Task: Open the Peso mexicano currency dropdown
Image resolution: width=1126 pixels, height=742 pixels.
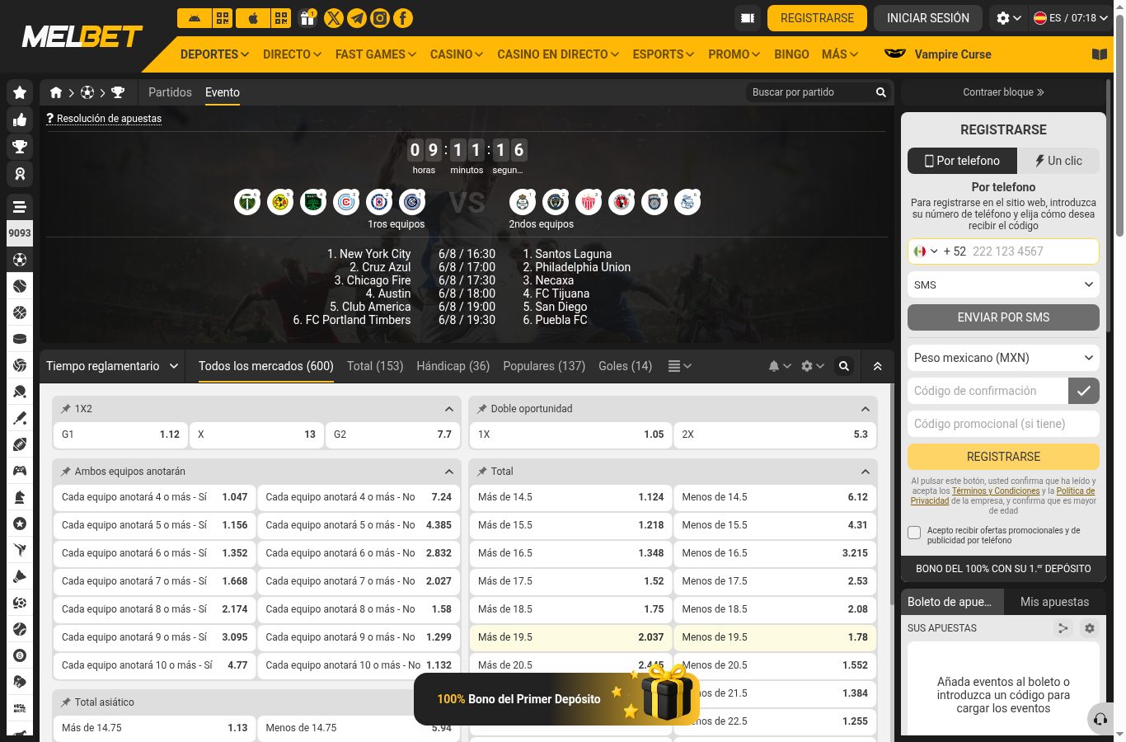Action: pos(1003,358)
